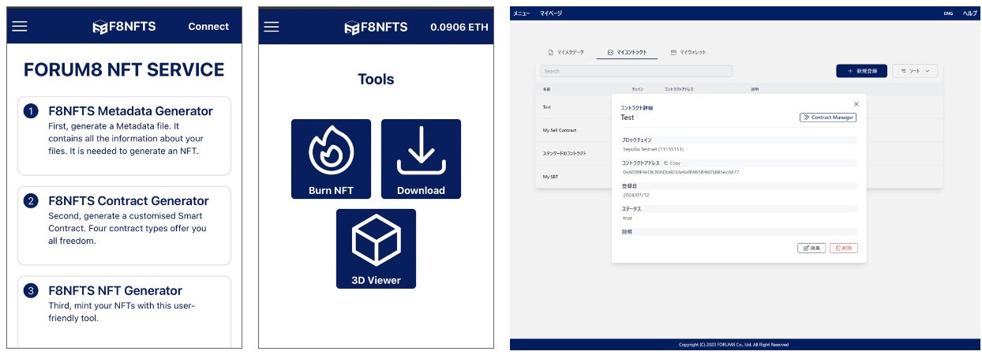Open ヘルプ help link
The height and width of the screenshot is (355, 982).
pos(969,13)
